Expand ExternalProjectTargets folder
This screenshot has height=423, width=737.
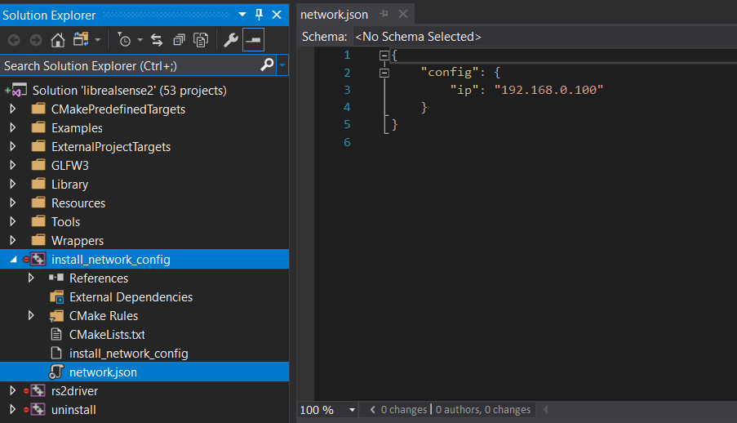coord(13,146)
